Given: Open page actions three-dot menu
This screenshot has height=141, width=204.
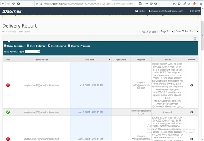Looking at the screenshot, I should click(x=147, y=4).
